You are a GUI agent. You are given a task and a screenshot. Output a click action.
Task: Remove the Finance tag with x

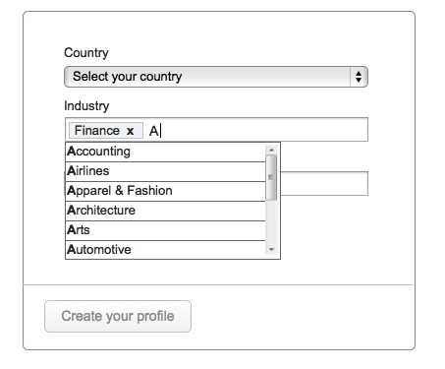point(130,131)
